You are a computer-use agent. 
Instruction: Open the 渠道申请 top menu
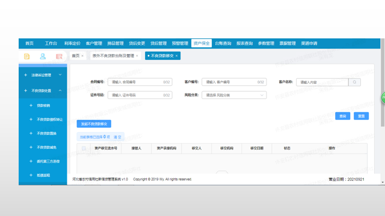tap(309, 43)
